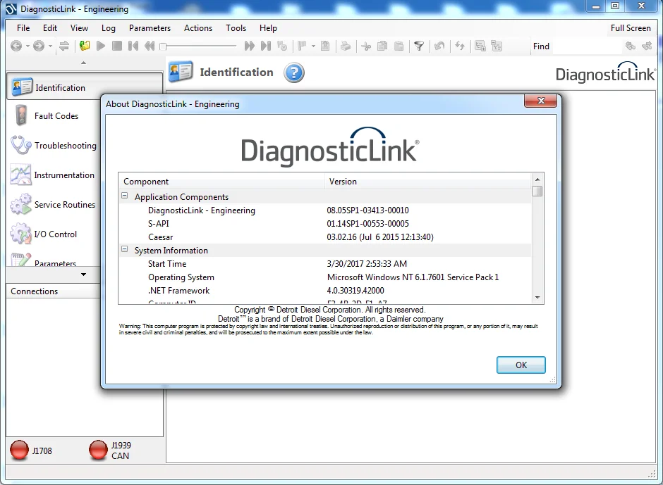The image size is (663, 485).
Task: Click the J1708 red status indicator
Action: tap(19, 450)
